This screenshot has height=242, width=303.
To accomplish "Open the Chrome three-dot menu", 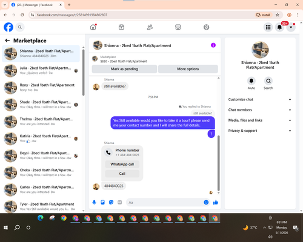I will point(298,15).
